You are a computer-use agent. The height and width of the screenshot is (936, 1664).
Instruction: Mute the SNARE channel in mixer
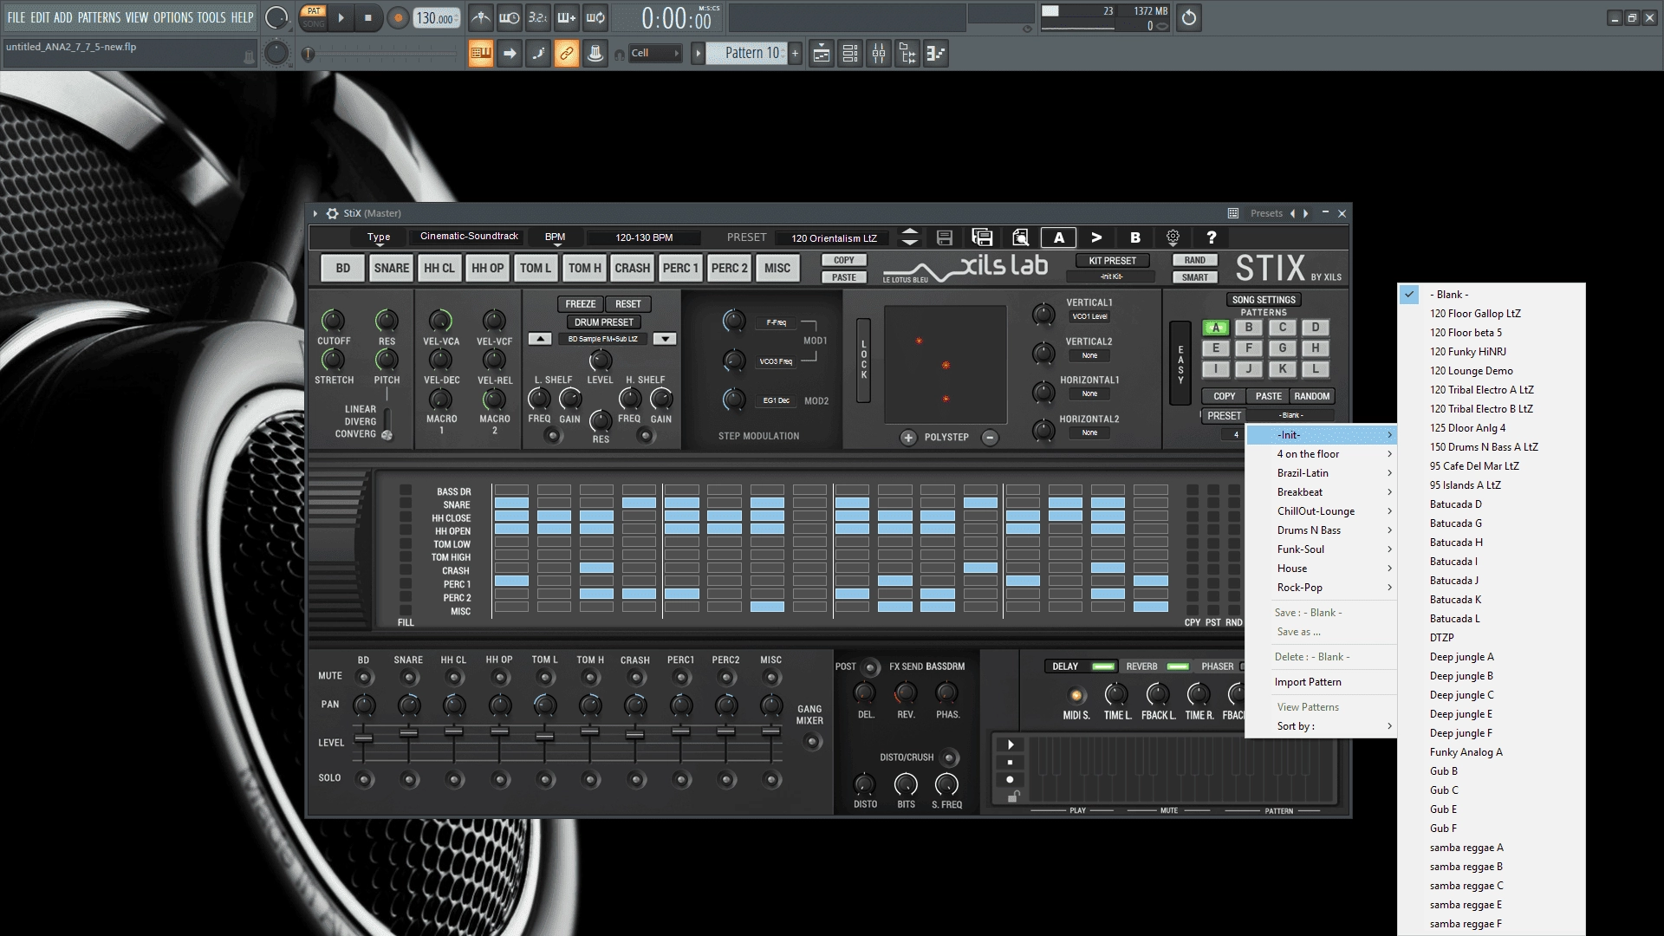408,676
